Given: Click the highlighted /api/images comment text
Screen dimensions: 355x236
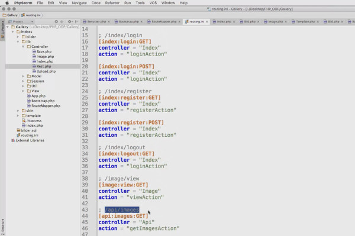Looking at the screenshot, I should coord(122,210).
